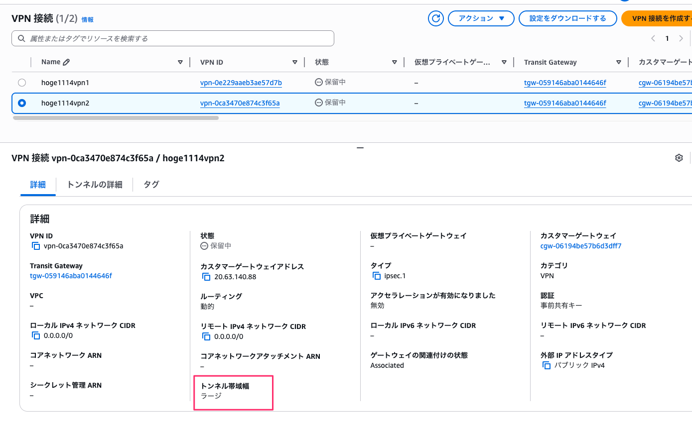Click inside the resource search field
This screenshot has width=692, height=433.
[x=173, y=38]
